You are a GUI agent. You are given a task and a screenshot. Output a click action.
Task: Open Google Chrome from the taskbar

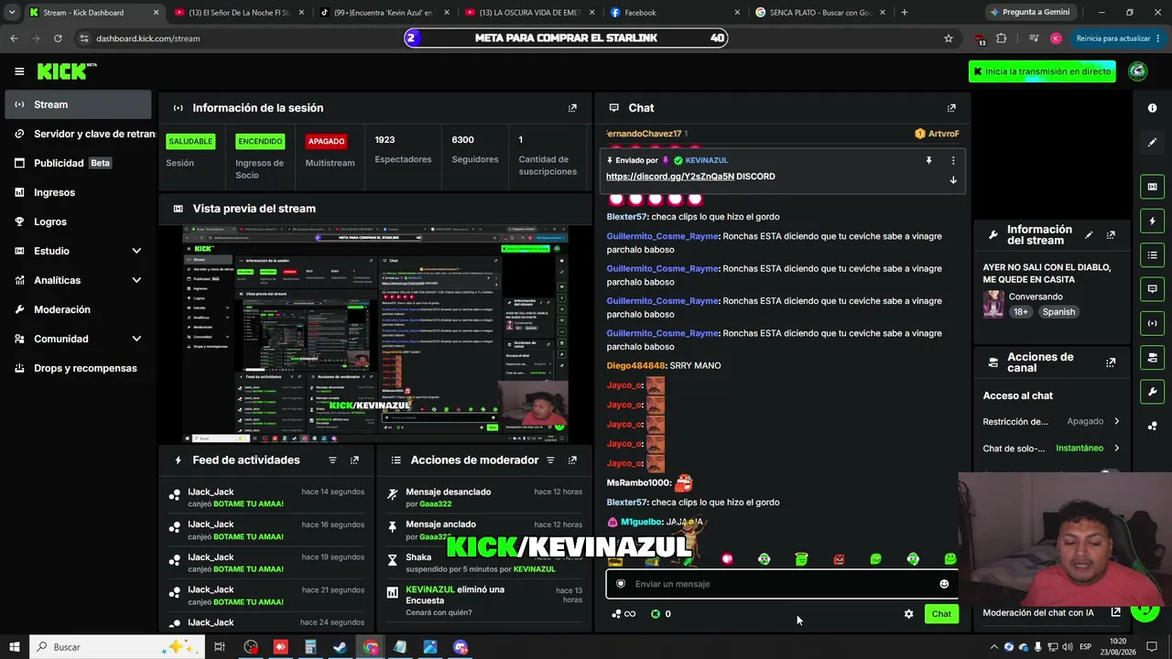[370, 647]
